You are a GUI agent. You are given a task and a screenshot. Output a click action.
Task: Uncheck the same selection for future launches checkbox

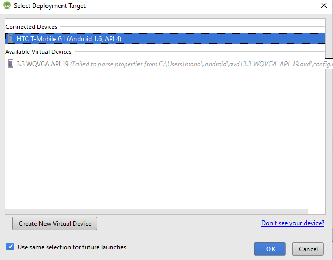pos(10,247)
